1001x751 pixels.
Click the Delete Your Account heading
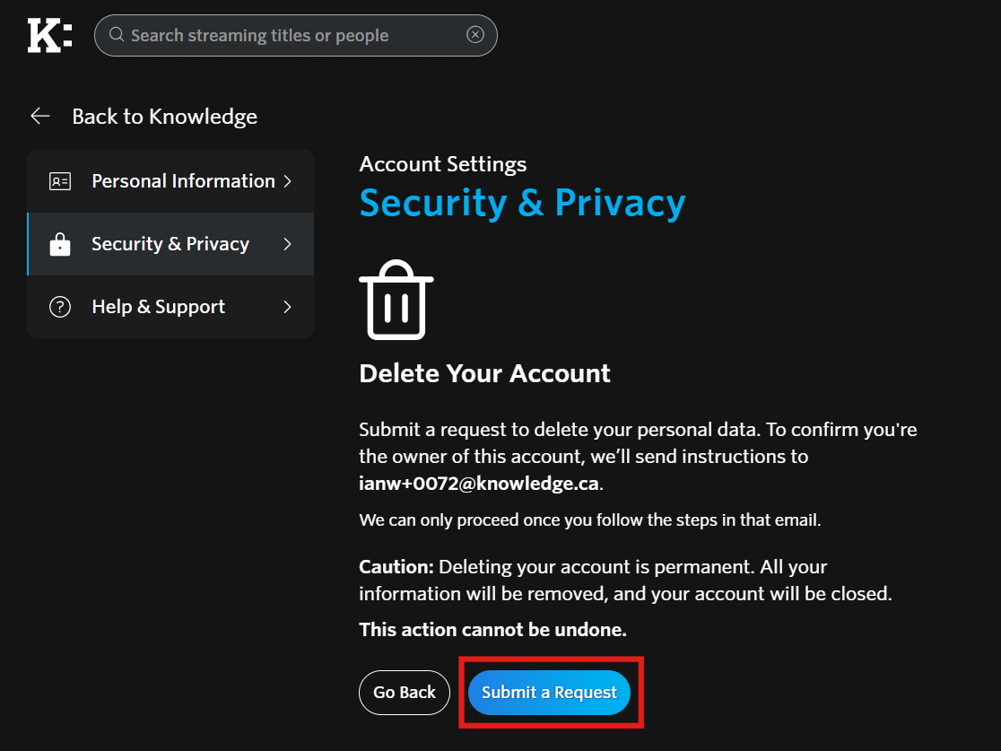(484, 373)
